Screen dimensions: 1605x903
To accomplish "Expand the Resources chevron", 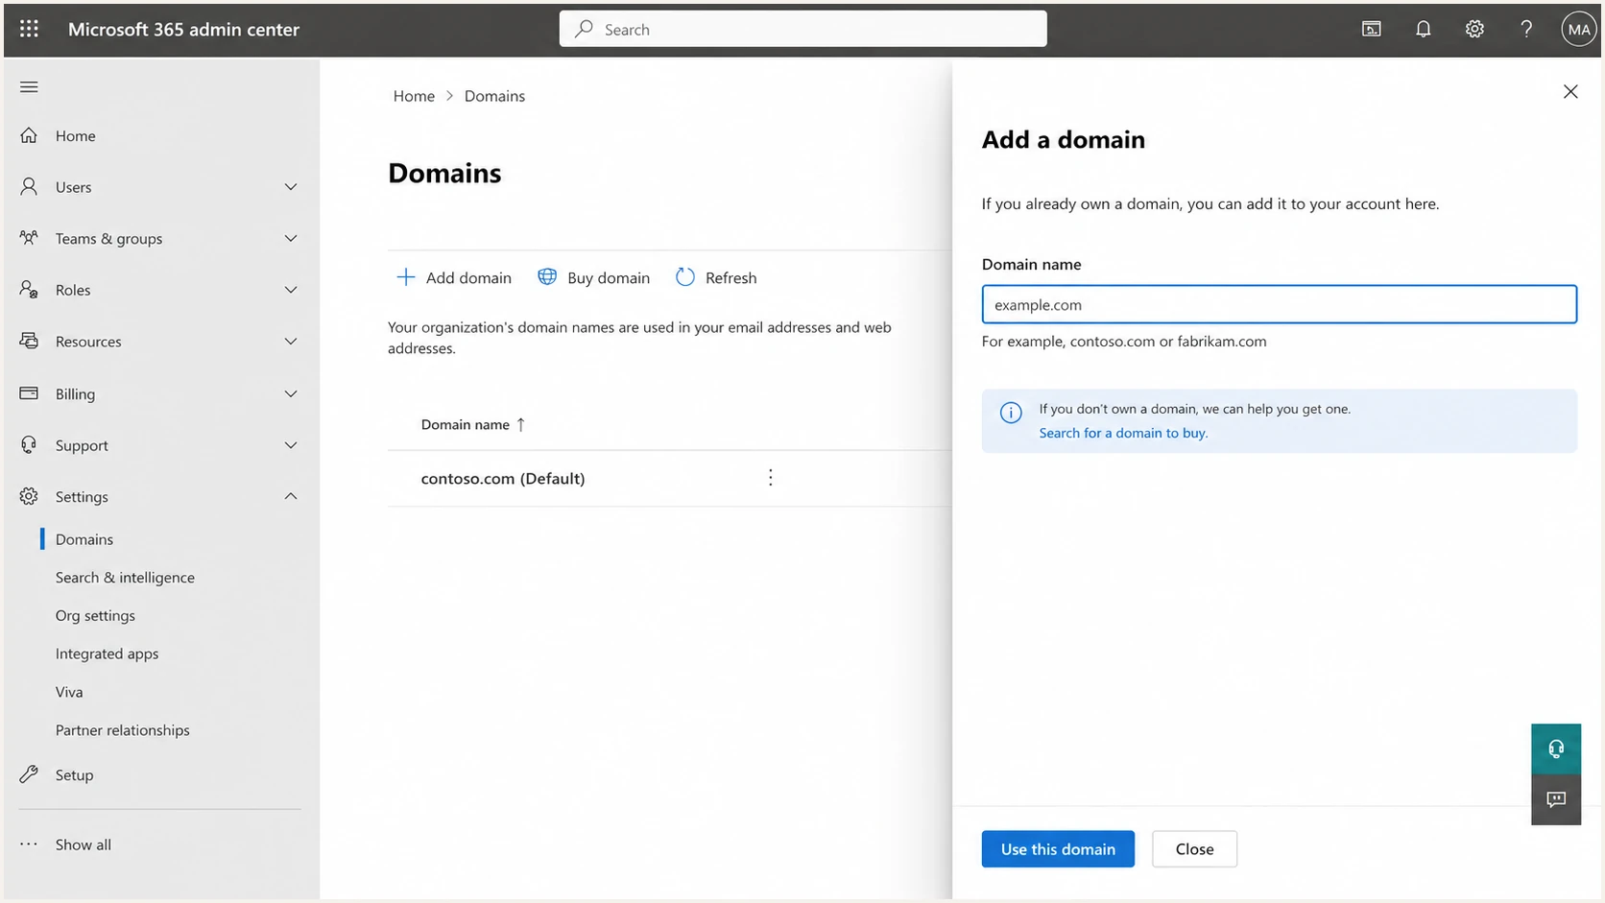I will [291, 342].
